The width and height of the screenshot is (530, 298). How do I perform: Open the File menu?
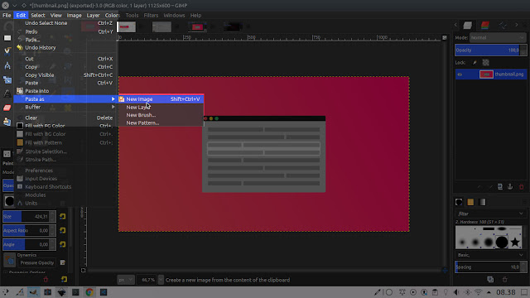tap(7, 15)
